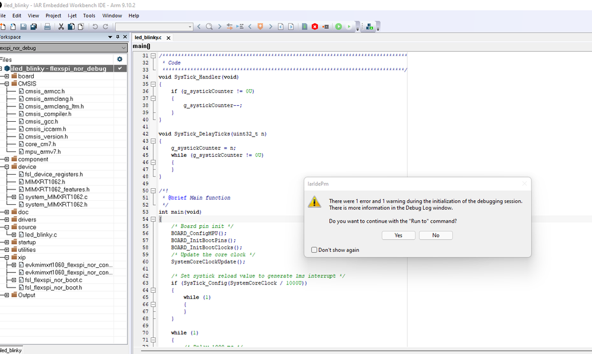The height and width of the screenshot is (354, 592).
Task: Click the red Stop Build icon
Action: click(315, 27)
